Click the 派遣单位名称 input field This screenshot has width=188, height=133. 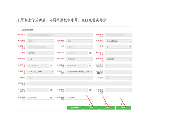pos(79,83)
